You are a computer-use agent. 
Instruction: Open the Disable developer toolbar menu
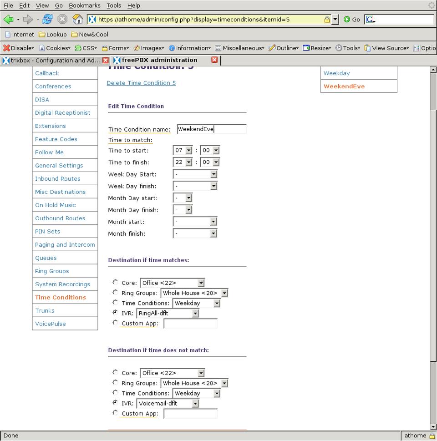(x=19, y=48)
